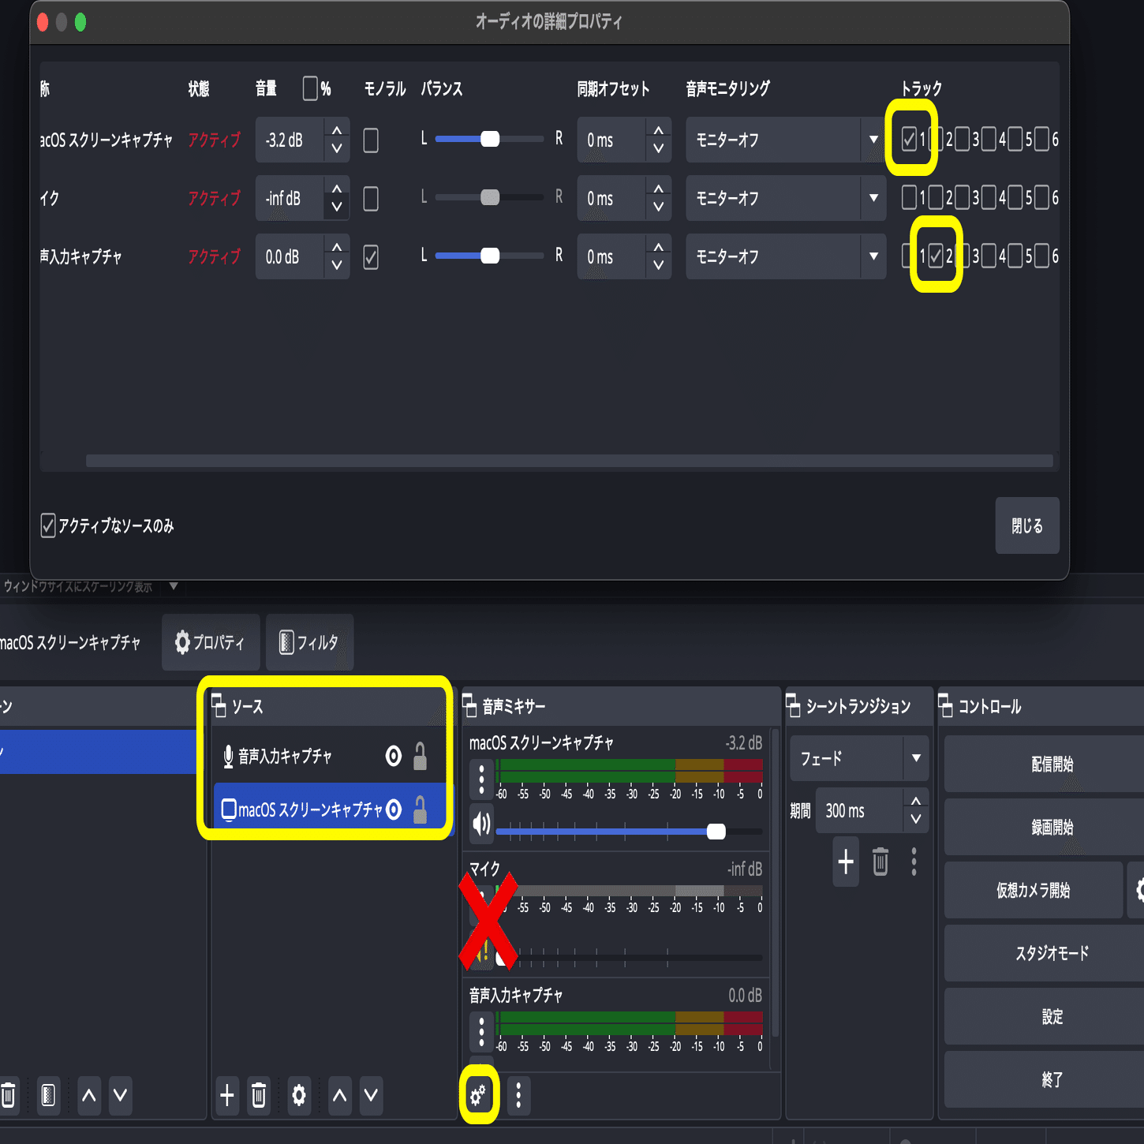This screenshot has height=1144, width=1144.
Task: Open 設定 in controls panel
Action: tap(1052, 1016)
